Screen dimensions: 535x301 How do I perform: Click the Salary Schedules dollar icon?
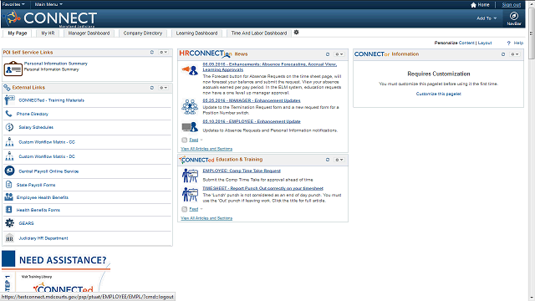[x=9, y=127]
